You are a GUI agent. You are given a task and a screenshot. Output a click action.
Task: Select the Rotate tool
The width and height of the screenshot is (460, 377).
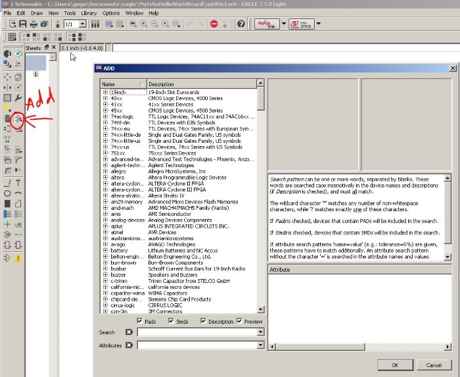click(18, 88)
